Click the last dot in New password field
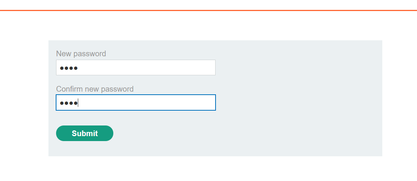Viewport: 417px width, 181px height. 76,68
